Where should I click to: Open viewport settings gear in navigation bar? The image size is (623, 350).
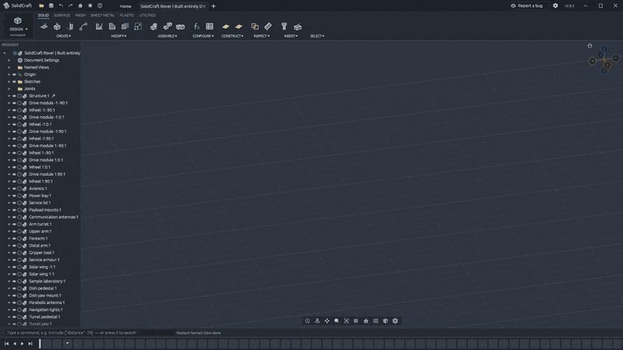pyautogui.click(x=396, y=321)
